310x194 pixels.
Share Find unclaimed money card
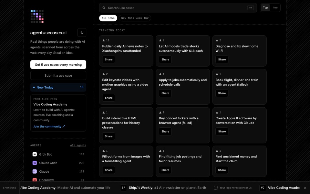(x=222, y=170)
